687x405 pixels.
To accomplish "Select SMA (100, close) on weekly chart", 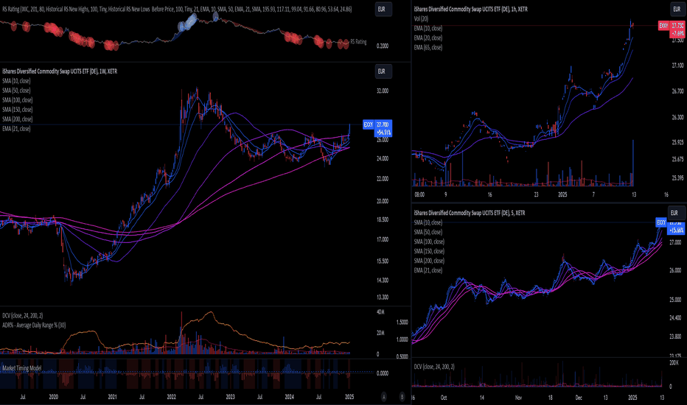I will (x=17, y=100).
